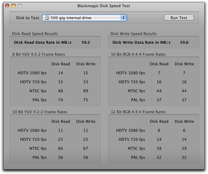Image resolution: width=208 pixels, height=174 pixels.
Task: Open the Disk to Test dropdown
Action: coord(84,18)
